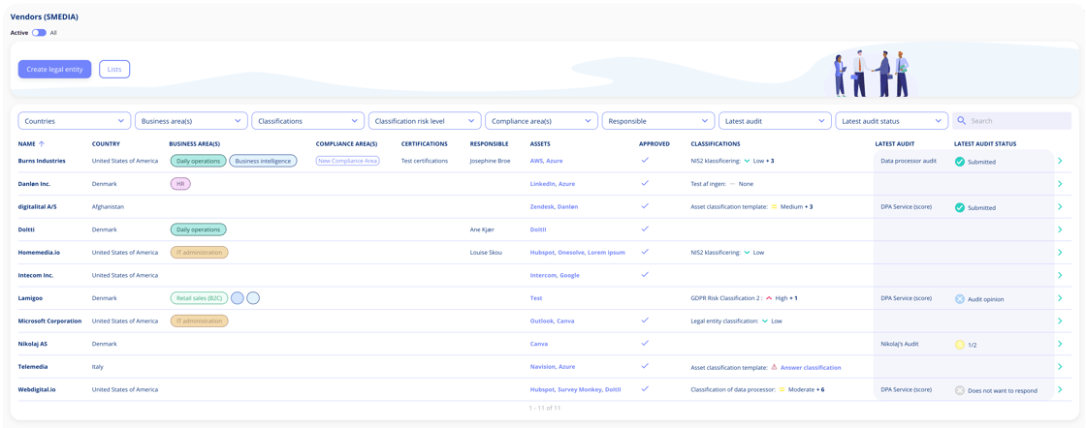Click the BUSINESS AREA(S) column header
This screenshot has height=428, width=1086.
pyautogui.click(x=195, y=144)
